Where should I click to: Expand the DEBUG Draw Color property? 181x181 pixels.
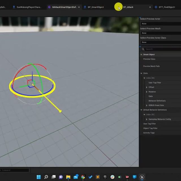click(146, 105)
